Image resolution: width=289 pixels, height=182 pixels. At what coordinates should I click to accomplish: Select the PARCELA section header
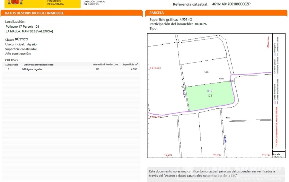tap(157, 13)
